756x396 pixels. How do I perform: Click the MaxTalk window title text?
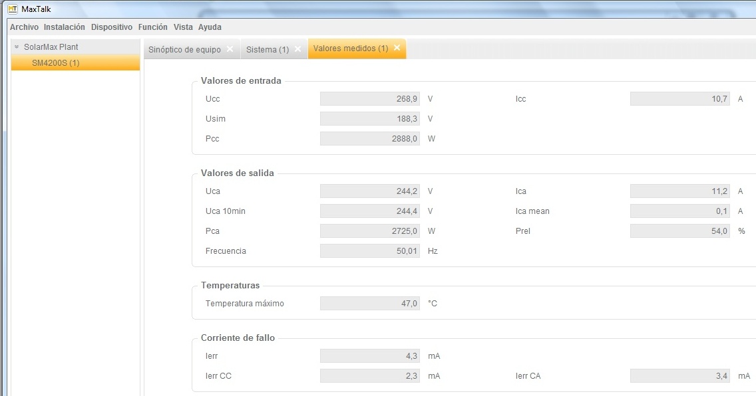click(36, 9)
